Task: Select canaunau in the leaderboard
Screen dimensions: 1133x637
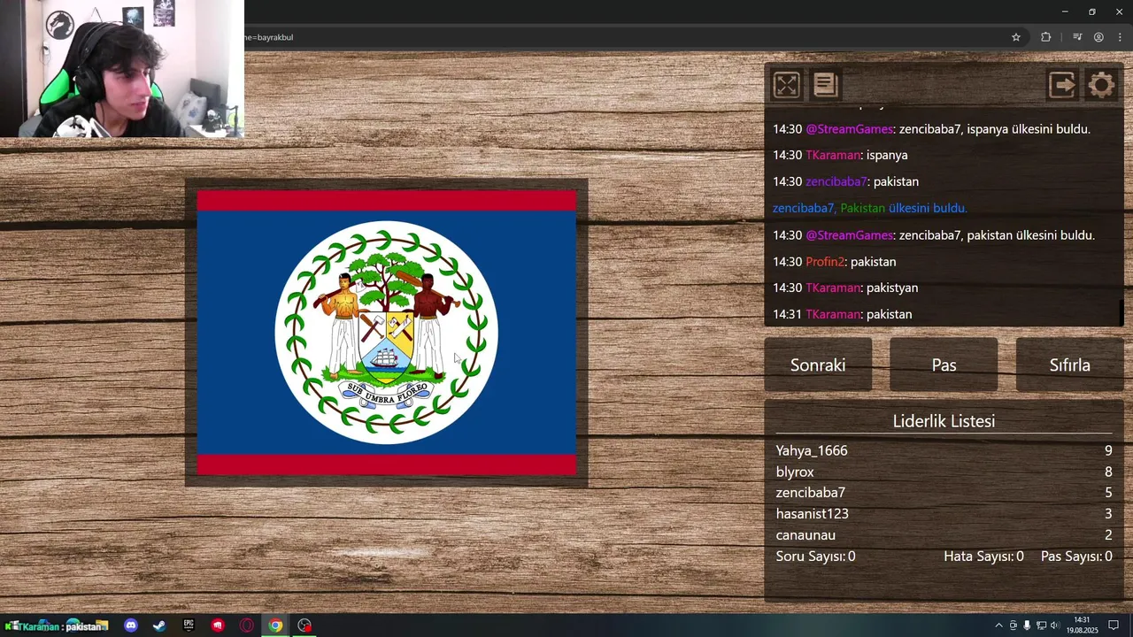Action: pyautogui.click(x=805, y=534)
